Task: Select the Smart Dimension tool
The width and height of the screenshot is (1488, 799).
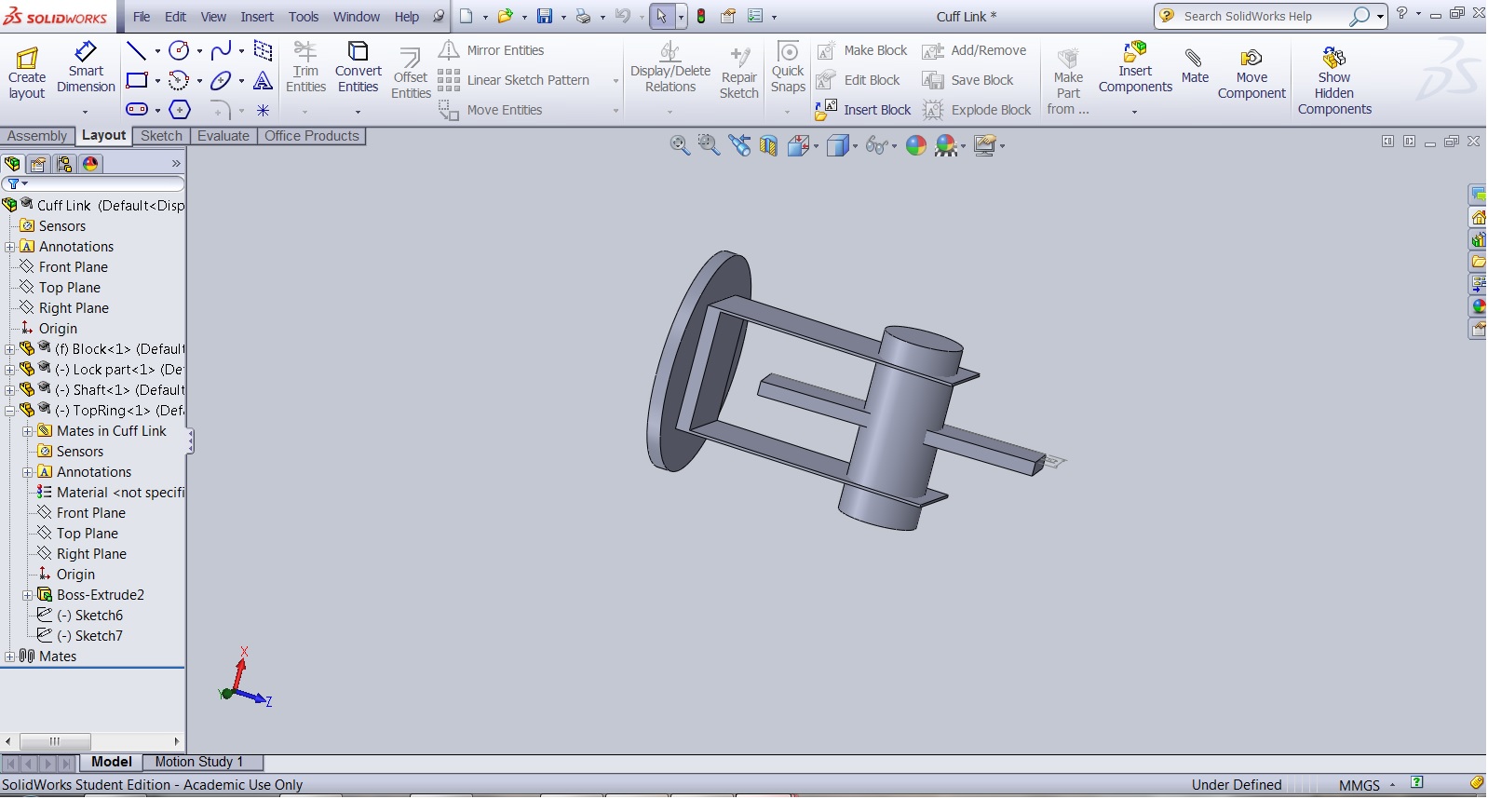Action: pyautogui.click(x=86, y=69)
